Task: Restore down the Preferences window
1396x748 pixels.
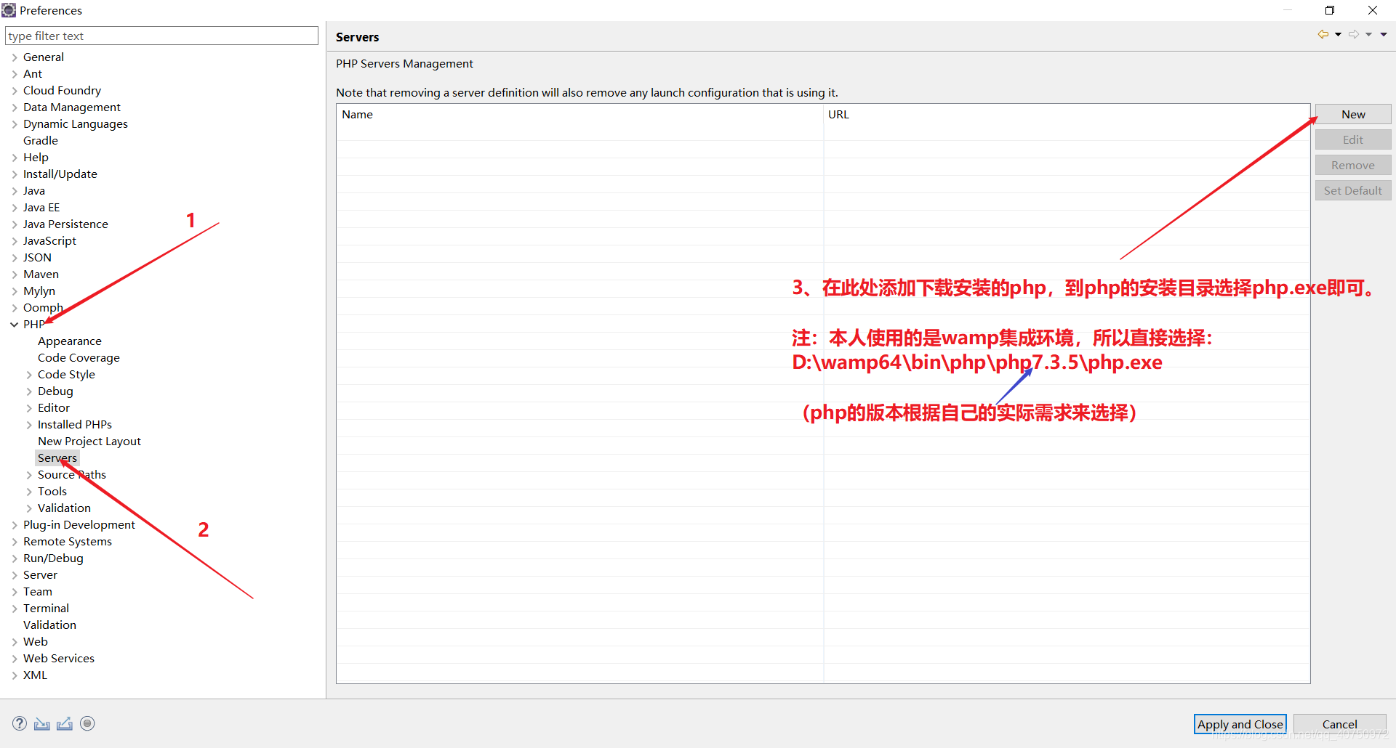Action: click(1330, 10)
